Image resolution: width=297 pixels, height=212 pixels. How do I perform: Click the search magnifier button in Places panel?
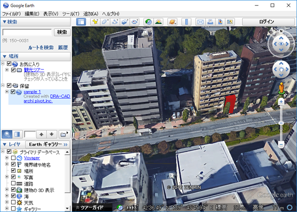[x=7, y=134]
